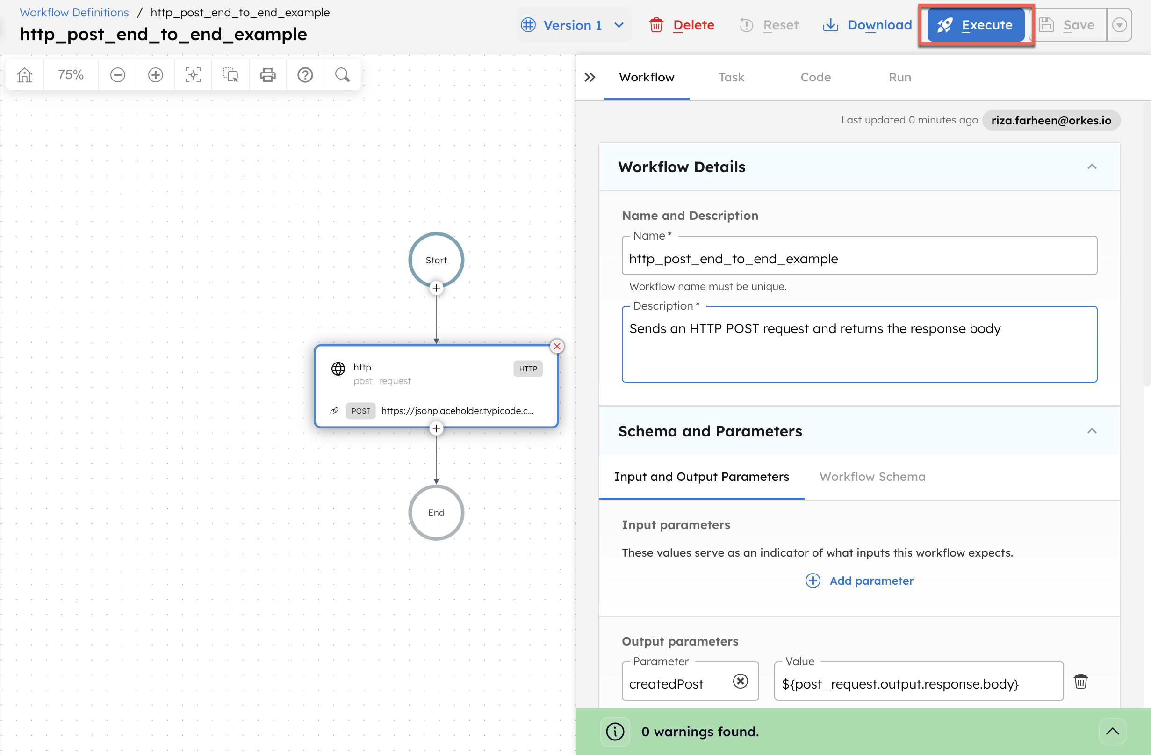
Task: Switch to the Code tab
Action: click(815, 77)
